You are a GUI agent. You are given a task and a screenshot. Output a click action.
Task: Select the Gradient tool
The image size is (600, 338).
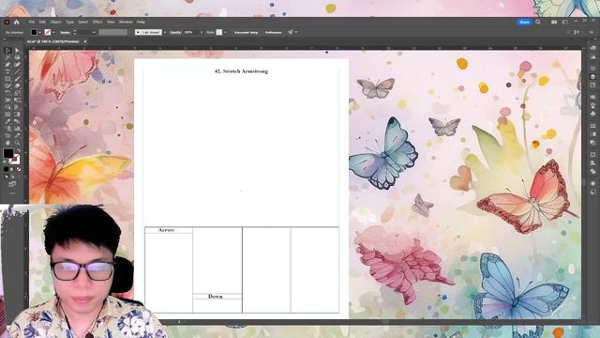point(17,115)
